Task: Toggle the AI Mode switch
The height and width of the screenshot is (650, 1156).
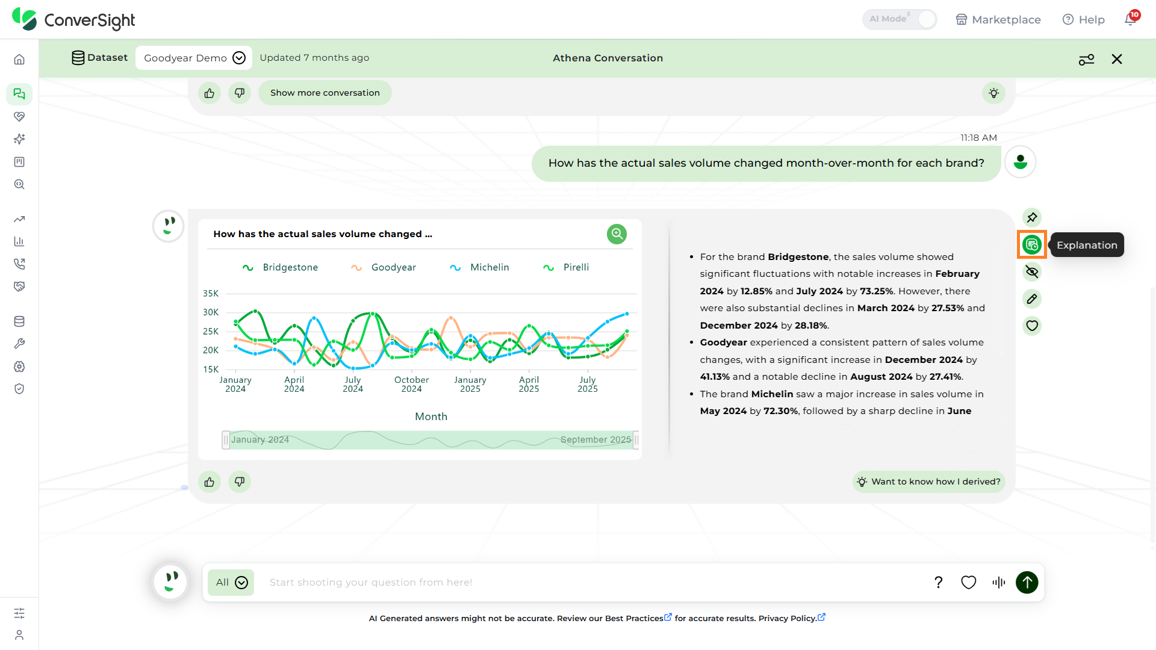Action: pos(900,19)
